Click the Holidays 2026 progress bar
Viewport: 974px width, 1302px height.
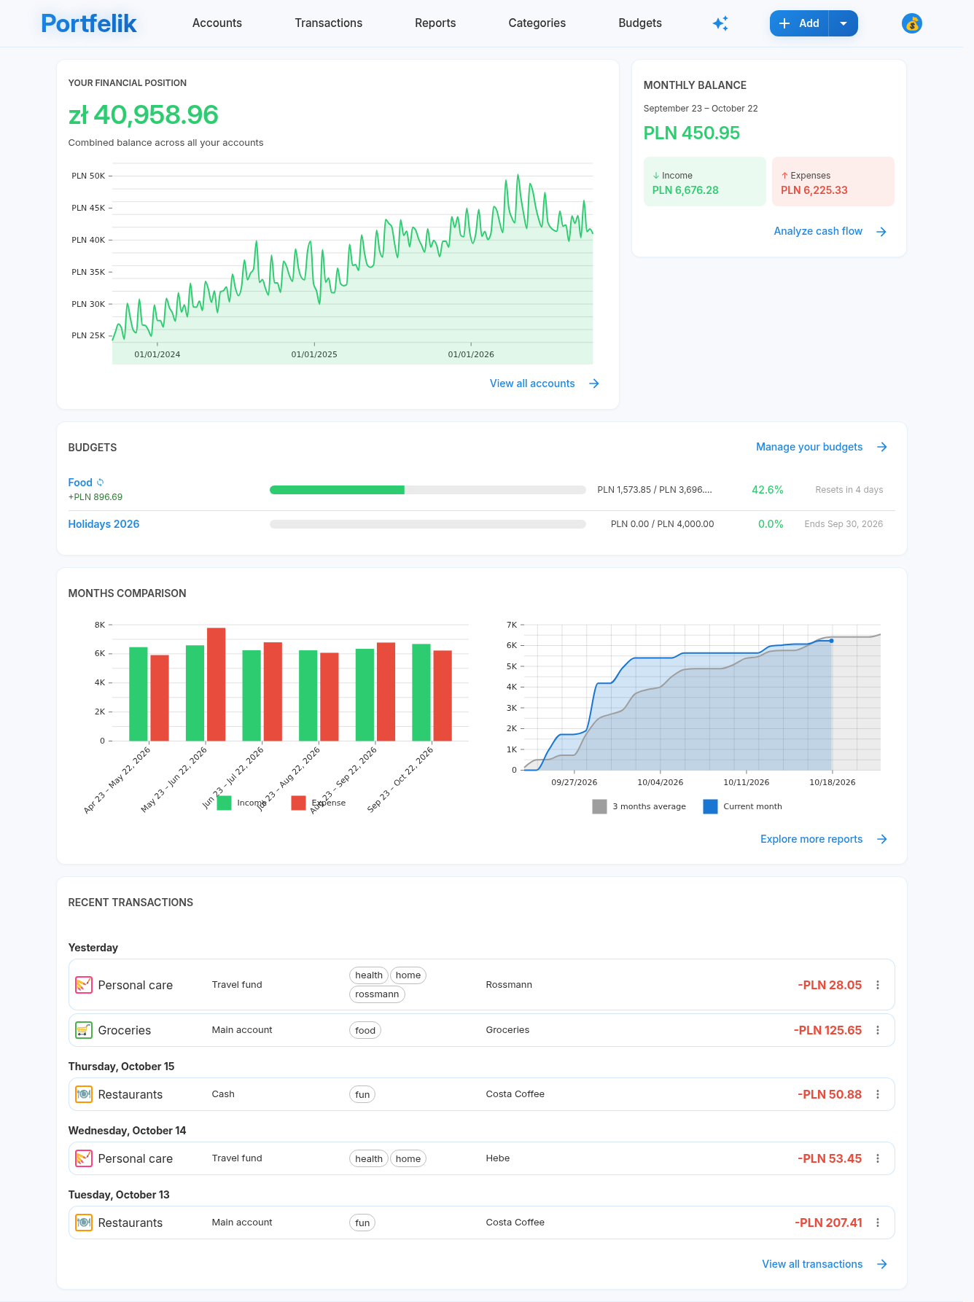tap(428, 524)
